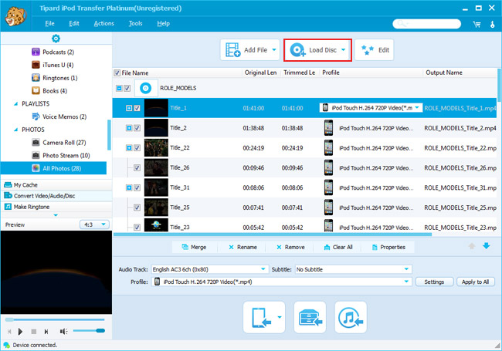Click the shopping cart purchase icon
This screenshot has width=502, height=351.
(477, 24)
